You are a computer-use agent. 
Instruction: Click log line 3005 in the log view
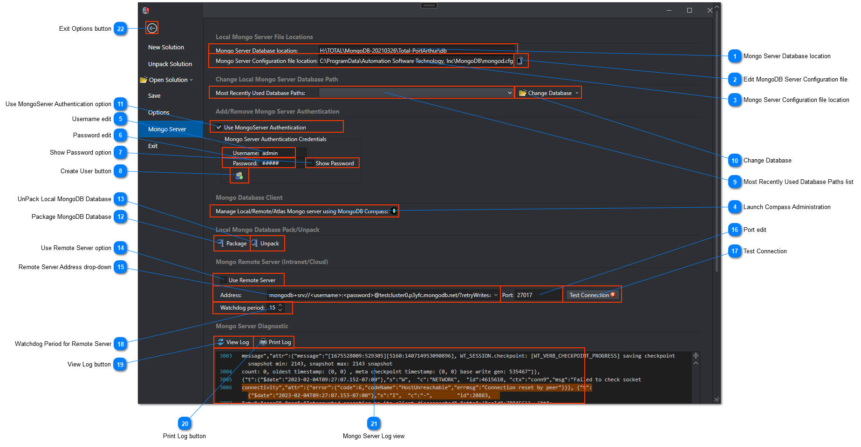coord(441,379)
